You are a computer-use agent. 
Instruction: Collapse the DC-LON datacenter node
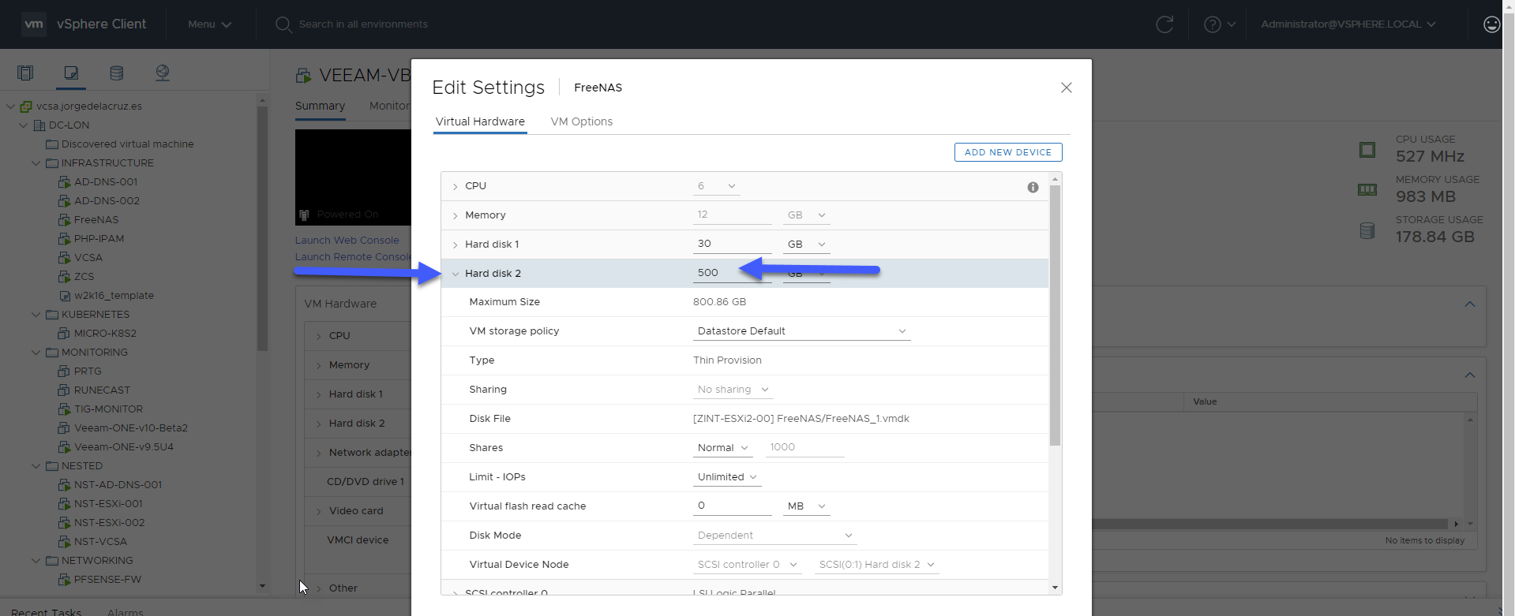tap(23, 125)
